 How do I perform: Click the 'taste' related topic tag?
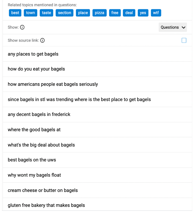point(46,13)
